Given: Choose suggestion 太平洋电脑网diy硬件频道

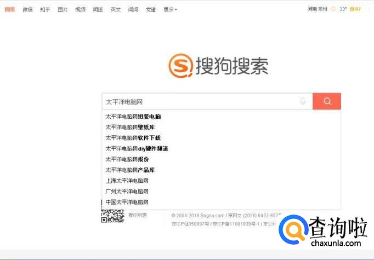Looking at the screenshot, I should (221, 148).
